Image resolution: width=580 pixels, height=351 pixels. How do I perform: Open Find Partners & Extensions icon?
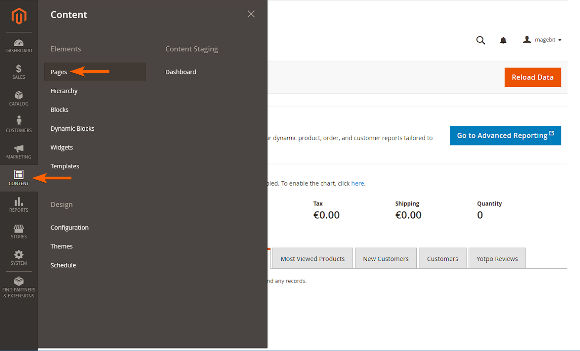pyautogui.click(x=19, y=281)
